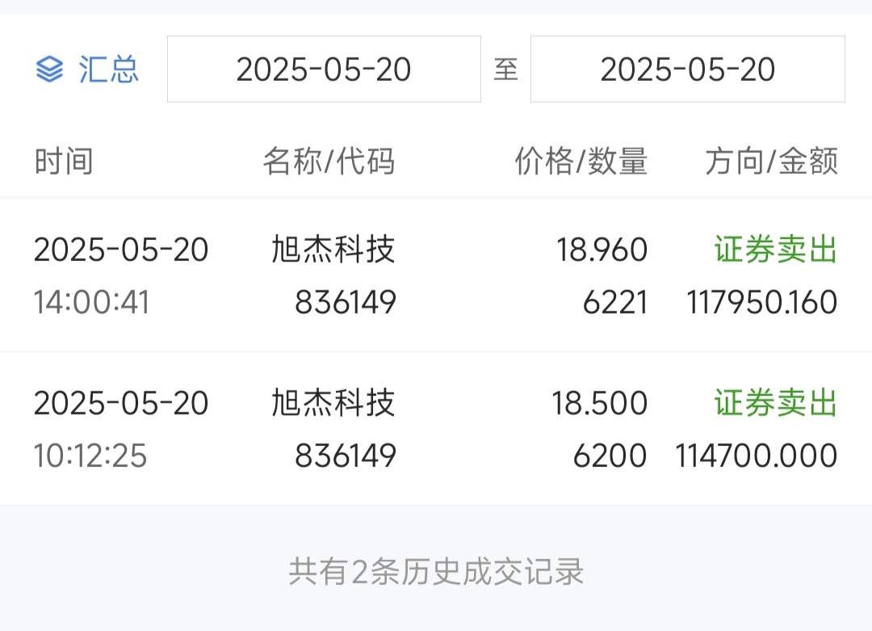Click the 时间 column header
Image resolution: width=872 pixels, height=631 pixels.
point(64,162)
